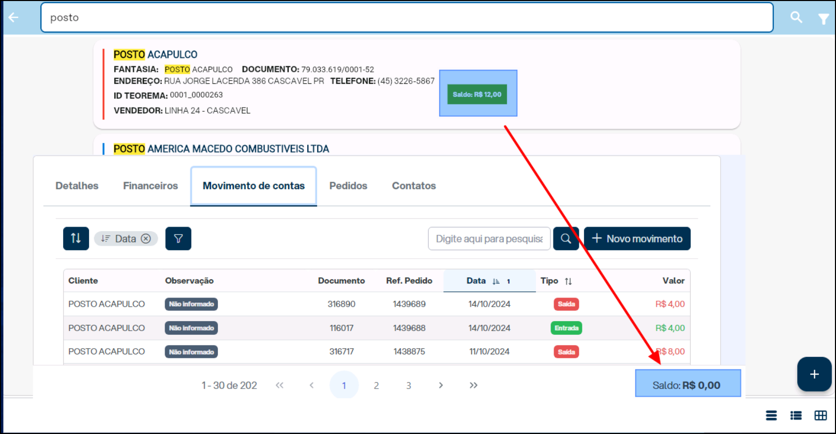The height and width of the screenshot is (434, 836).
Task: Click Ref. Pedido 1439689
Action: (x=409, y=304)
